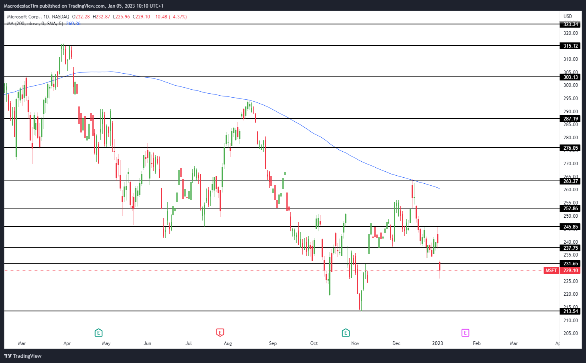
Task: Click the green earnings marker near November
Action: pos(346,333)
